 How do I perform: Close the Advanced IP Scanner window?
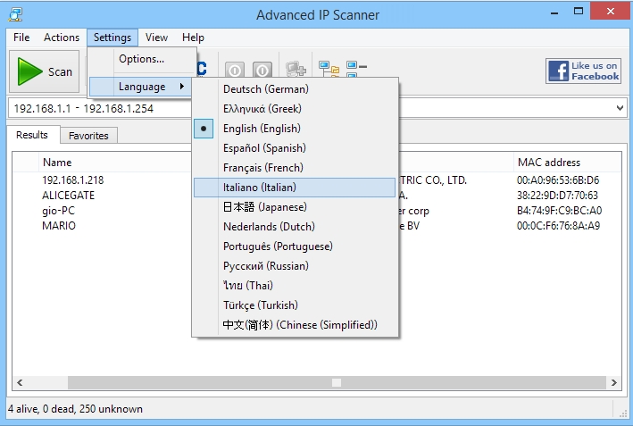point(611,12)
